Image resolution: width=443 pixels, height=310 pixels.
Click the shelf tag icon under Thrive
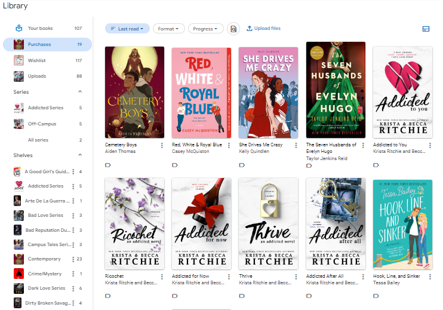pyautogui.click(x=242, y=296)
